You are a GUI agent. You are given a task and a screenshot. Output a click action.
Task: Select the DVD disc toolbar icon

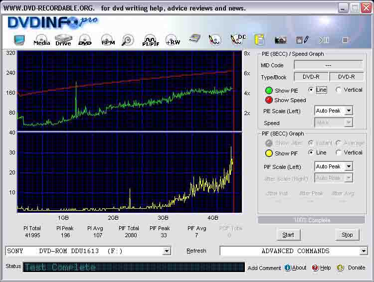85,40
